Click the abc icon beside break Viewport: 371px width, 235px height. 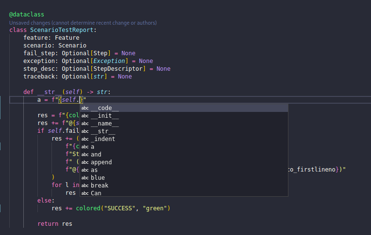(85, 186)
